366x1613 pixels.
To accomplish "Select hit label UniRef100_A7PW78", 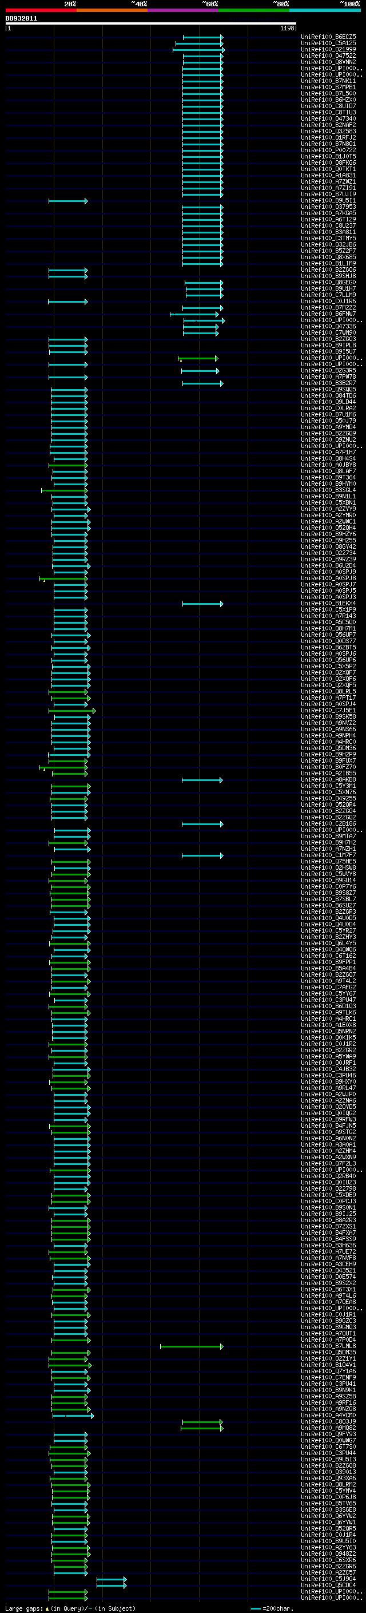I will click(x=328, y=377).
